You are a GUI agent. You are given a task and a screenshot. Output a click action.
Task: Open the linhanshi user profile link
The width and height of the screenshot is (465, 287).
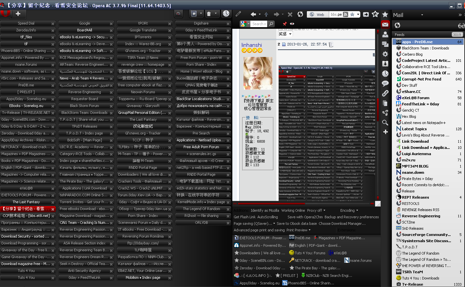[252, 45]
